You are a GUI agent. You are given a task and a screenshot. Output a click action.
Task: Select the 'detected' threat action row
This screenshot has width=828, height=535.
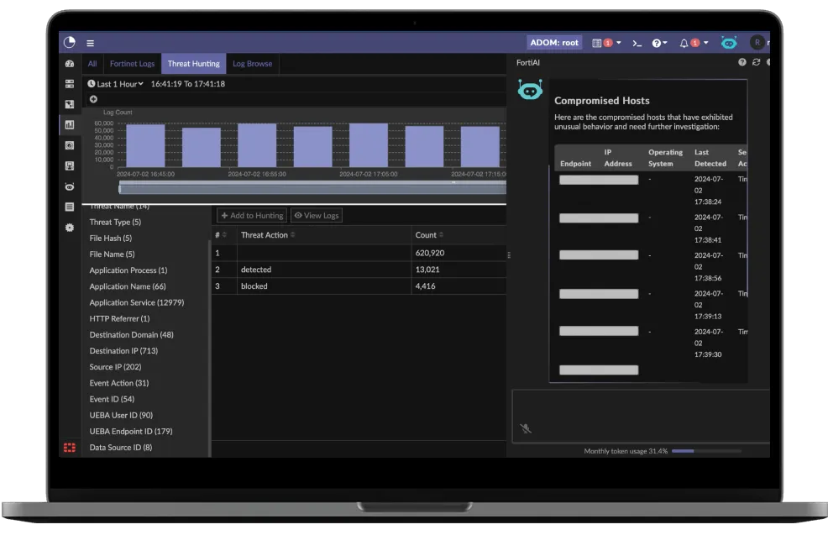[x=359, y=270]
